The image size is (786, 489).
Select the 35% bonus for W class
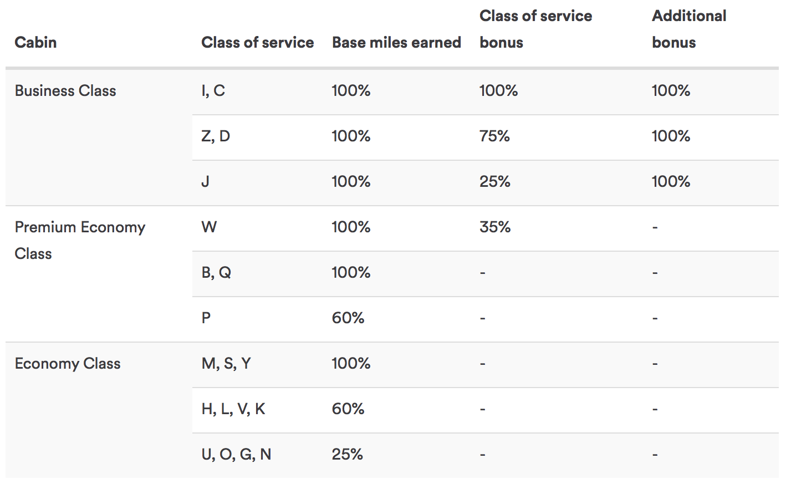[x=494, y=227]
